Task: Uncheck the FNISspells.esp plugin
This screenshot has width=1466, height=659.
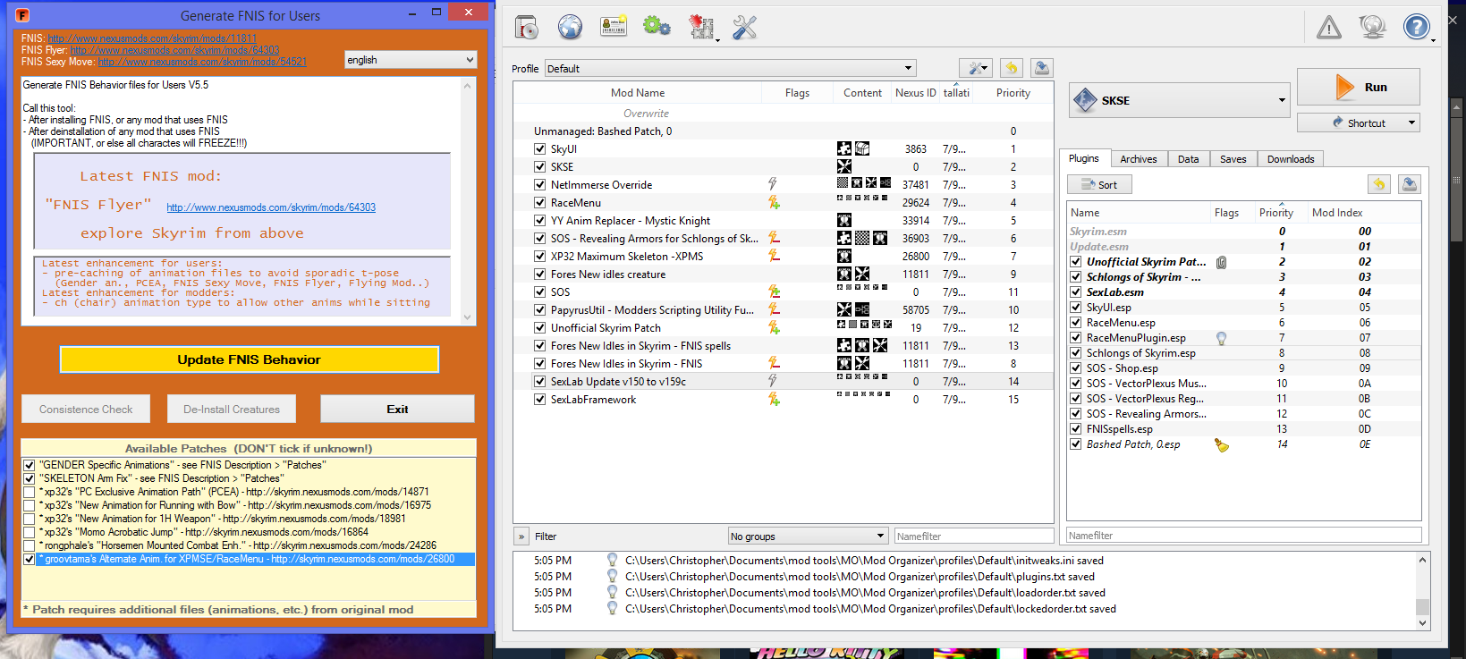Action: [x=1075, y=429]
